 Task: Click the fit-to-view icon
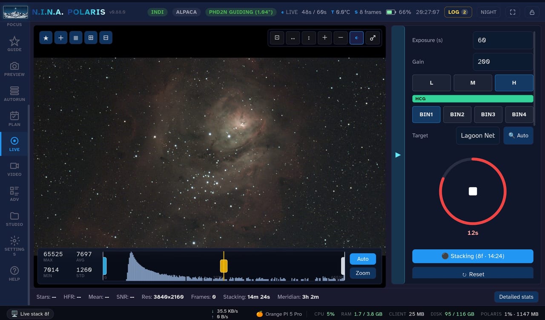point(277,38)
